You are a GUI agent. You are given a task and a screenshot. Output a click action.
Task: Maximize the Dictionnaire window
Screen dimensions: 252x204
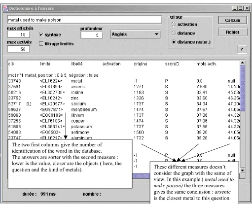pyautogui.click(x=241, y=8)
